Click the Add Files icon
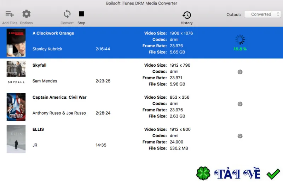 10,14
